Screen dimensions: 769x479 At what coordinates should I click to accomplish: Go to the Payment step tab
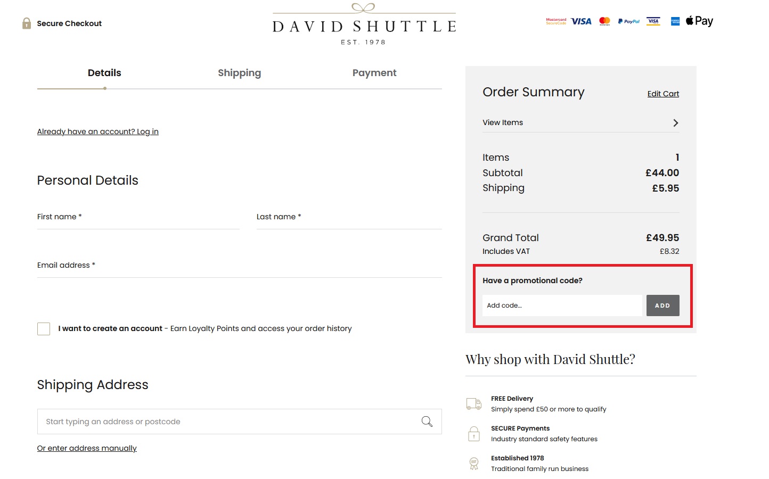pyautogui.click(x=374, y=73)
